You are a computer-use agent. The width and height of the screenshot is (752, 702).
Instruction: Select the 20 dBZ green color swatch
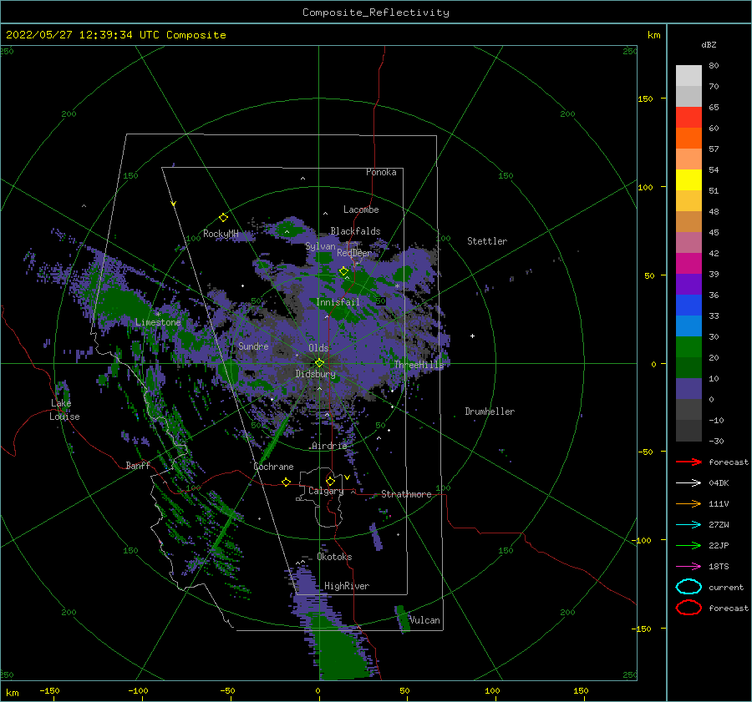tap(688, 367)
